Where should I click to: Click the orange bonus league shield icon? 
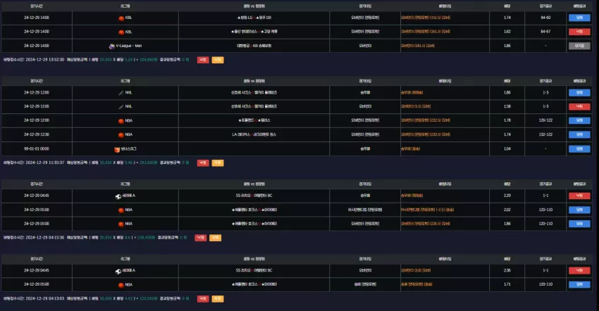pyautogui.click(x=117, y=150)
